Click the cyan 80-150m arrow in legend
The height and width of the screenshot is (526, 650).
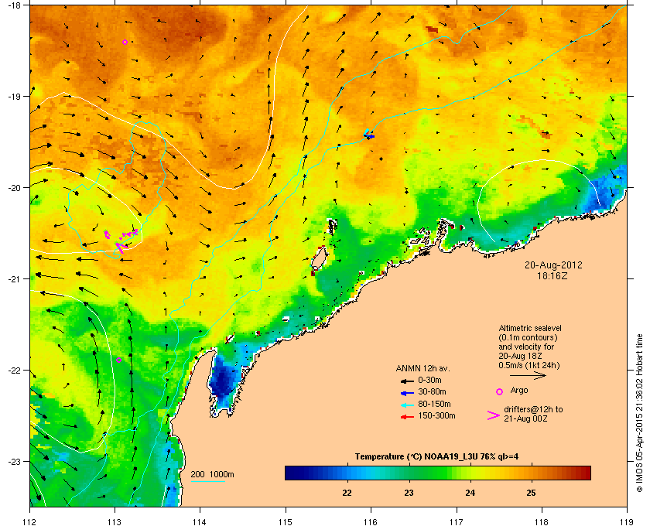tap(407, 405)
